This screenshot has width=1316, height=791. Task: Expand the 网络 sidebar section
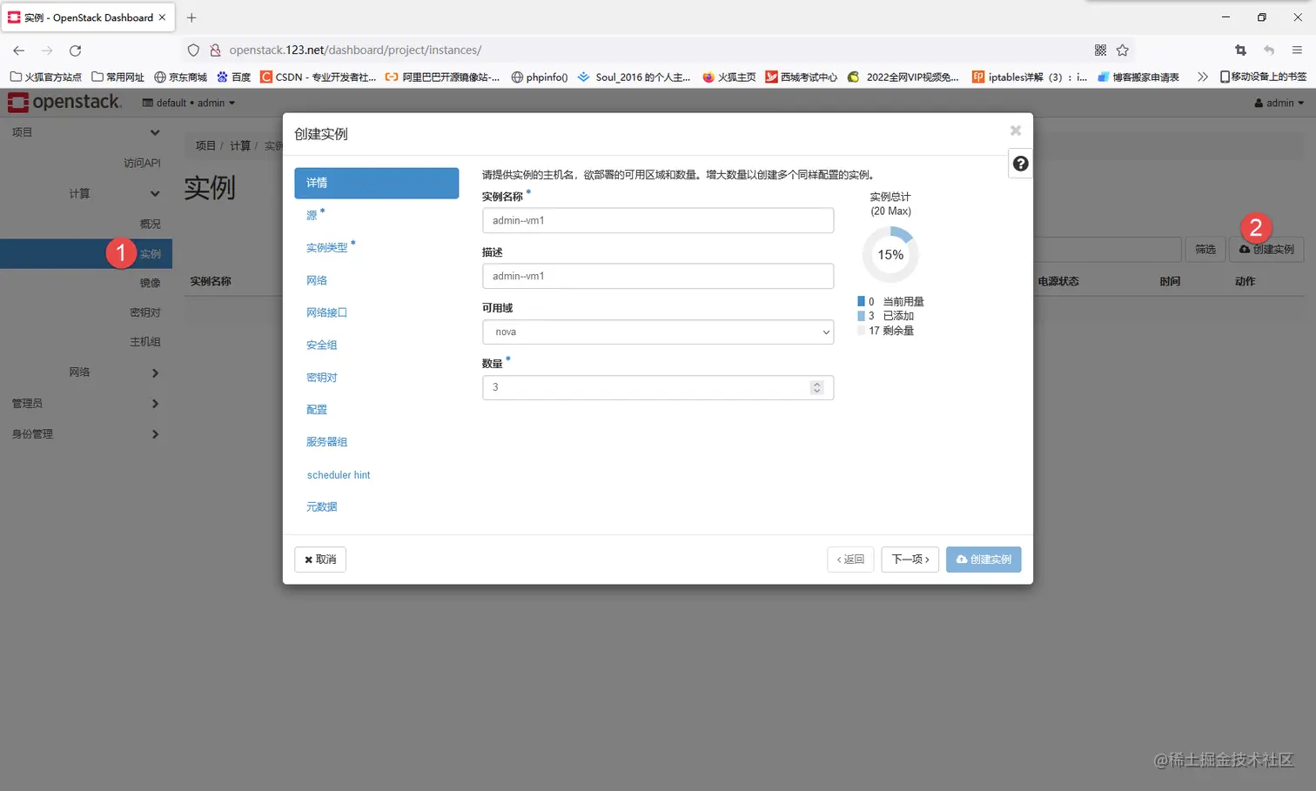(x=86, y=372)
